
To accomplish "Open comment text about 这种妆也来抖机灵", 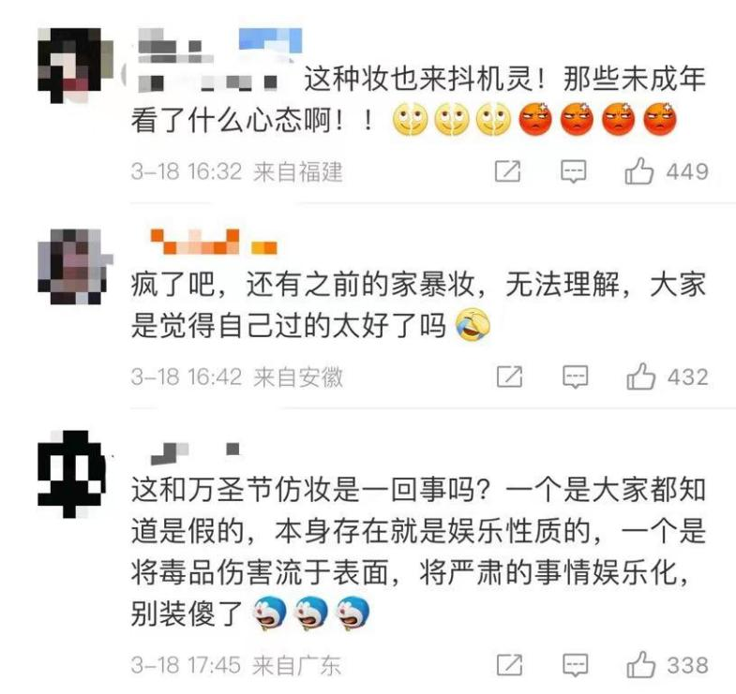I will pyautogui.click(x=418, y=99).
